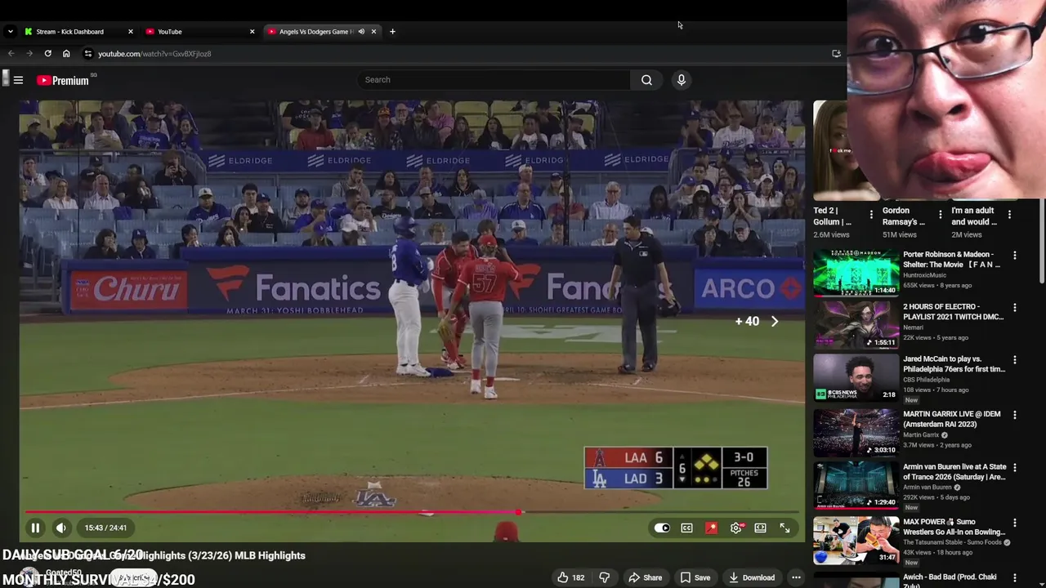Mute the video volume
Viewport: 1046px width, 588px height.
[x=61, y=528]
